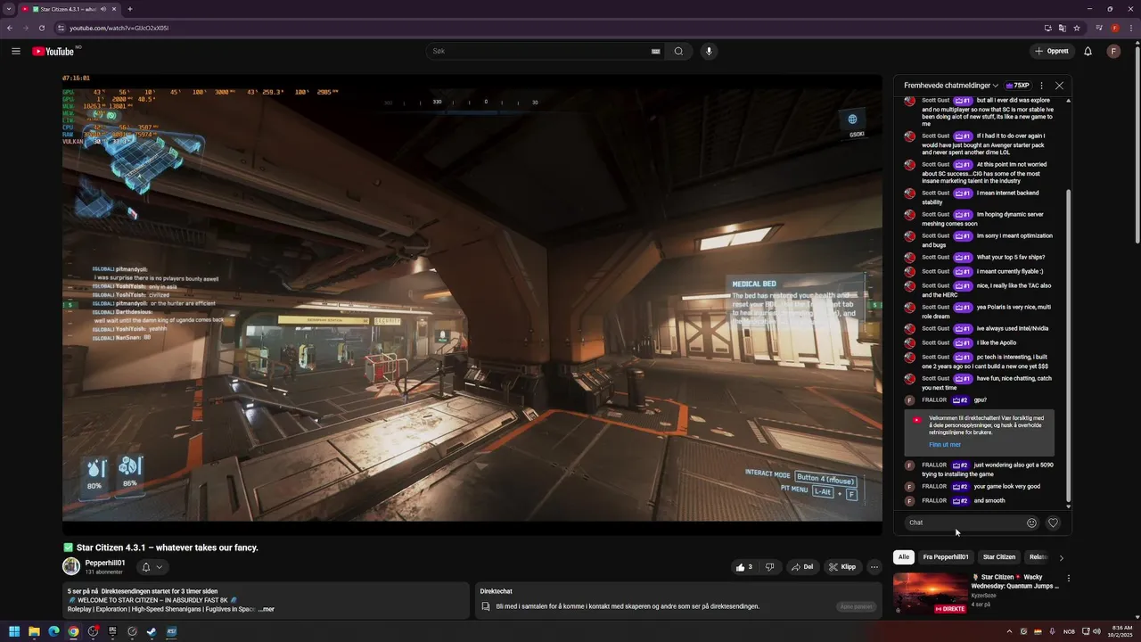Viewport: 1141px width, 642px height.
Task: Expand the subscription notification bell dropdown
Action: point(152,567)
